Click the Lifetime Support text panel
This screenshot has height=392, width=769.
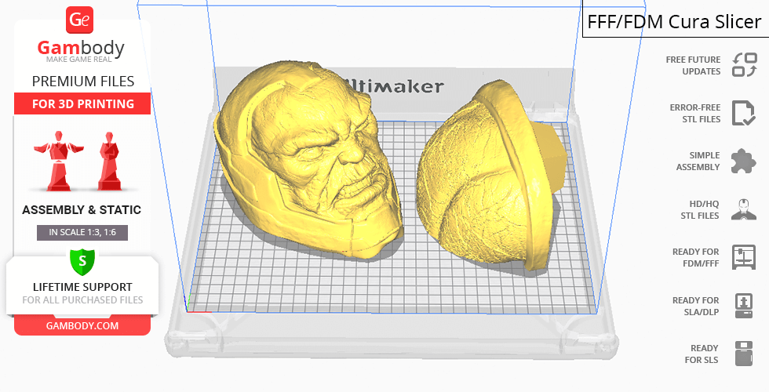(82, 292)
